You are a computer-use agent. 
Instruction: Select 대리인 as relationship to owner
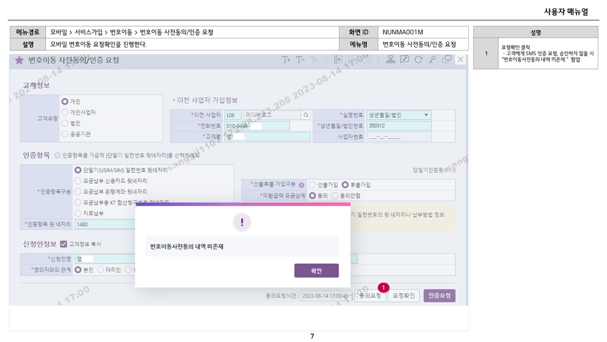tap(101, 270)
